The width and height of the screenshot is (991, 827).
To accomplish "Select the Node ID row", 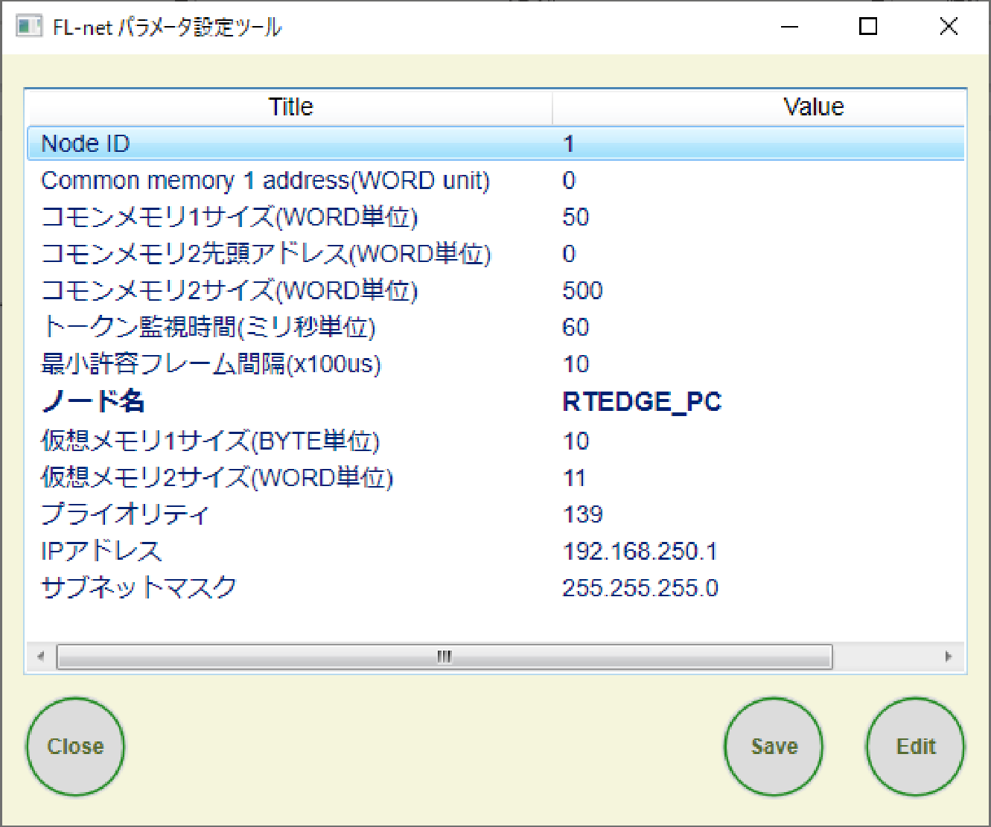I will [x=496, y=143].
